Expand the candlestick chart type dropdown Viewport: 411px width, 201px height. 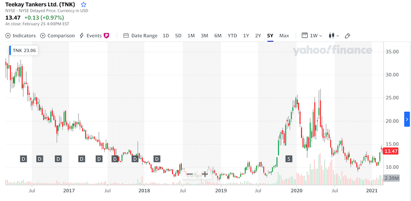click(x=334, y=35)
